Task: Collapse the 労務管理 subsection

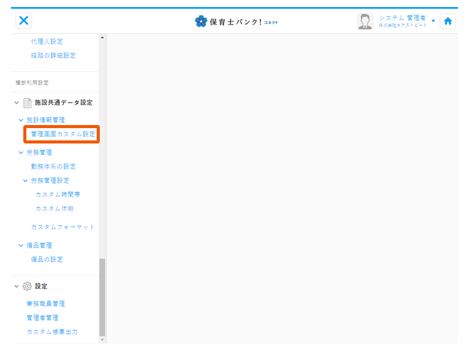Action: tap(20, 152)
